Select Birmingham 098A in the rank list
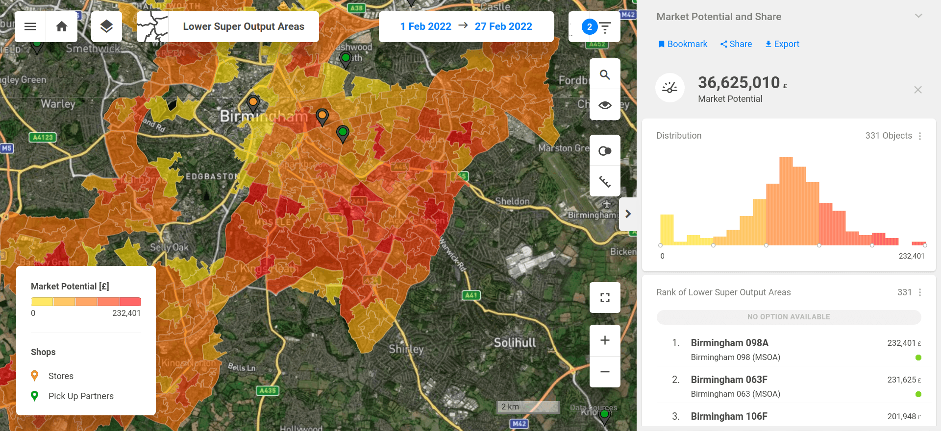Image resolution: width=941 pixels, height=431 pixels. (x=789, y=349)
